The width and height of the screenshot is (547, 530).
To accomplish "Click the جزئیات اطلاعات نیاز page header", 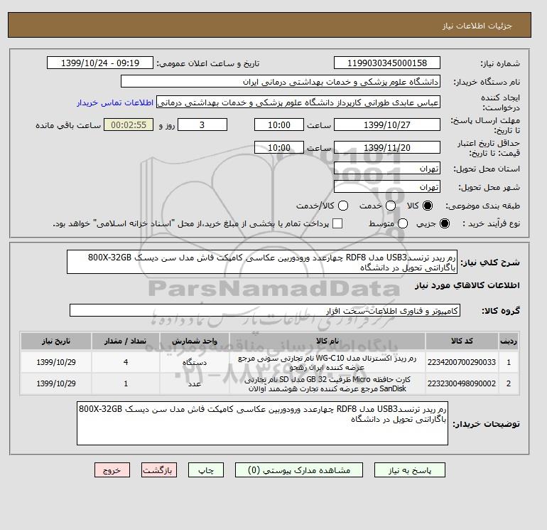I will click(x=477, y=26).
